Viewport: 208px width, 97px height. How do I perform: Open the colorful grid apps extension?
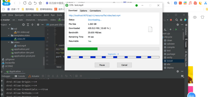pos(185,3)
